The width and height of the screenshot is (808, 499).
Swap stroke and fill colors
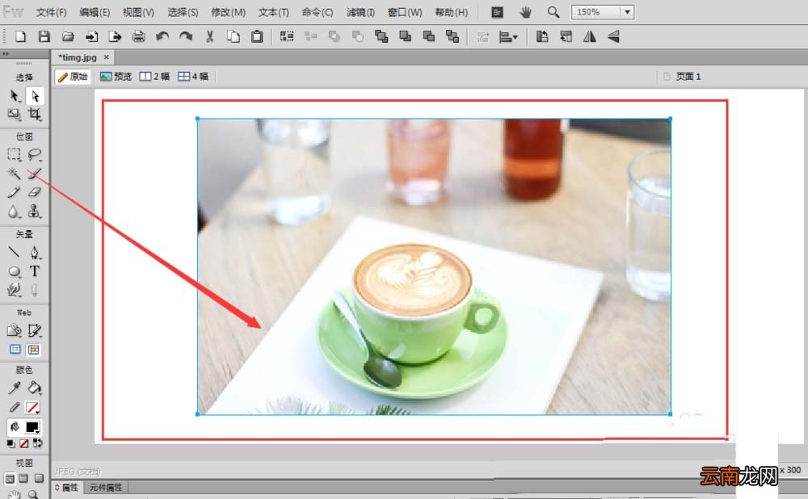tap(38, 442)
